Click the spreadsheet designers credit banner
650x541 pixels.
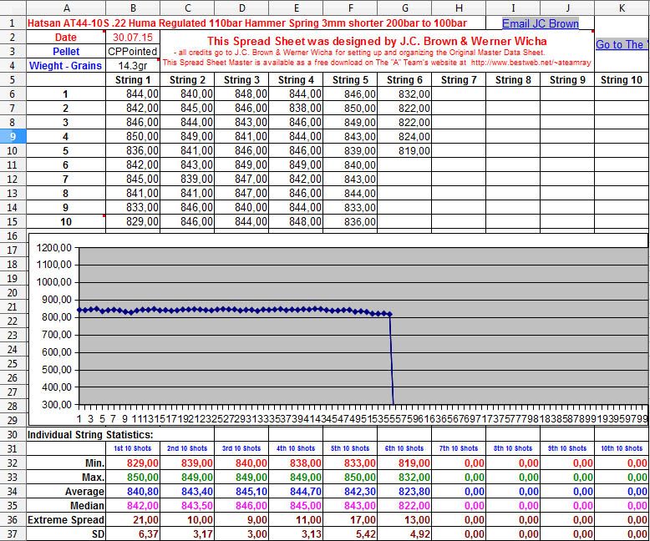(x=377, y=52)
